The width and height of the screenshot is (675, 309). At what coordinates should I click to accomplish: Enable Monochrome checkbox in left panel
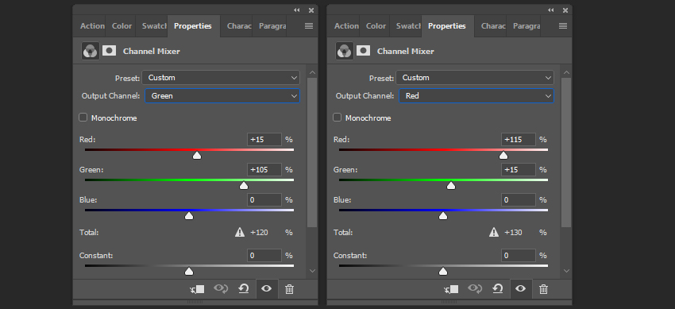pos(83,118)
